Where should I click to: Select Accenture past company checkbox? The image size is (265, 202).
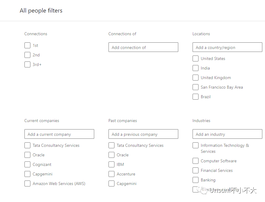[x=111, y=174]
